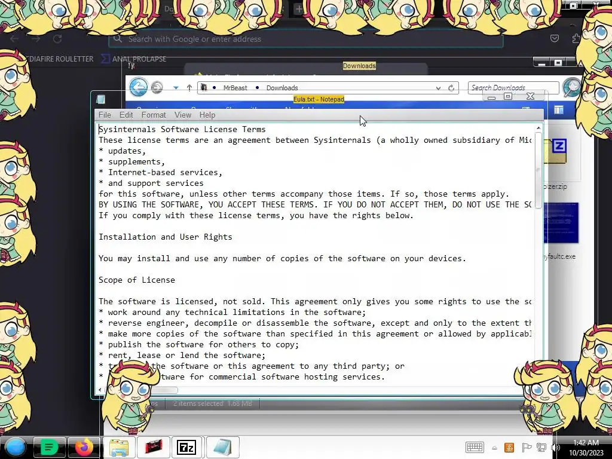Screen dimensions: 612x459
Task: Open the Help menu in Notepad
Action: point(207,115)
